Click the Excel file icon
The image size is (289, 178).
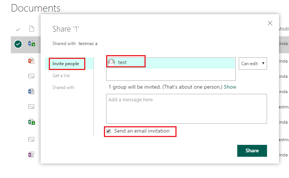(32, 122)
